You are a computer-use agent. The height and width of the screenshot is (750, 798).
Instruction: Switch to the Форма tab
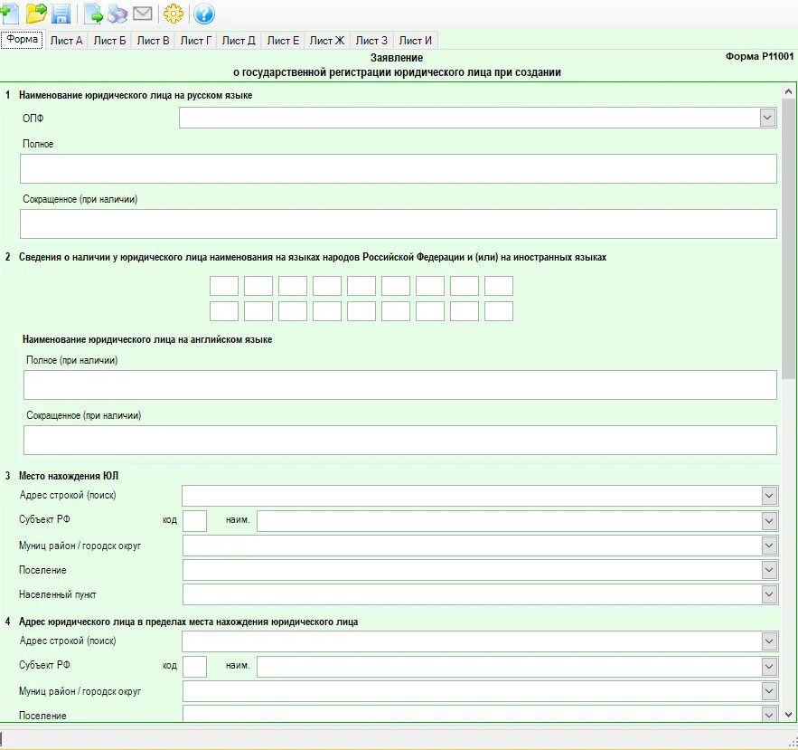point(22,39)
